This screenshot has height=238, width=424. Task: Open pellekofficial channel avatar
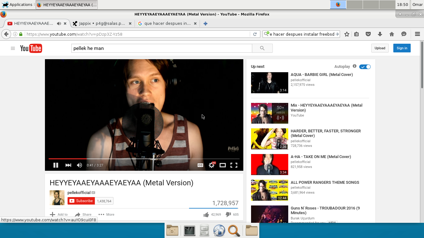(57, 198)
